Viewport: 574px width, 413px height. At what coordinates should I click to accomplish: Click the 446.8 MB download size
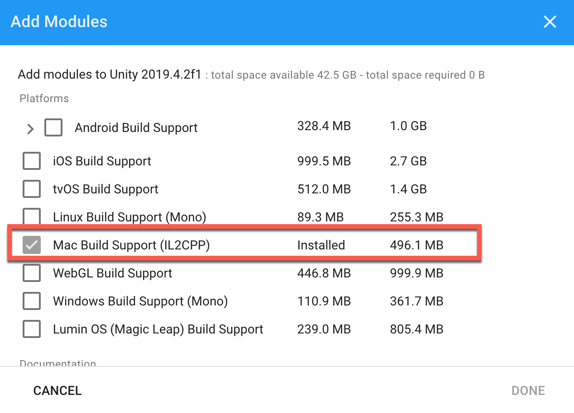[324, 273]
